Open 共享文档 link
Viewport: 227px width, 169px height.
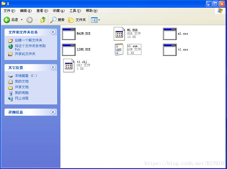point(22,87)
